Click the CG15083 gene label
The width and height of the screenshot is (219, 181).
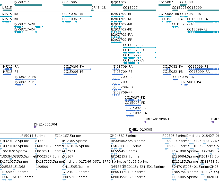pos(187,2)
